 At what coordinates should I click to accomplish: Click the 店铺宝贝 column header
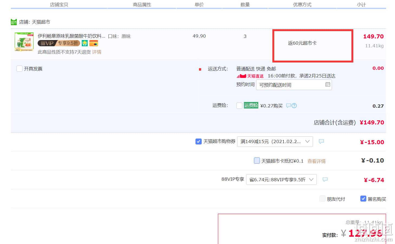(59, 5)
